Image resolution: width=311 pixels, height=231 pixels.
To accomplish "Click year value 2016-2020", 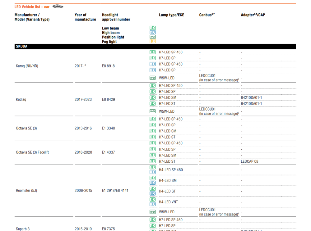I will [83, 152].
